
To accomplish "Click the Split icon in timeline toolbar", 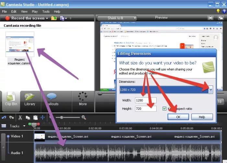I will click(43, 118).
